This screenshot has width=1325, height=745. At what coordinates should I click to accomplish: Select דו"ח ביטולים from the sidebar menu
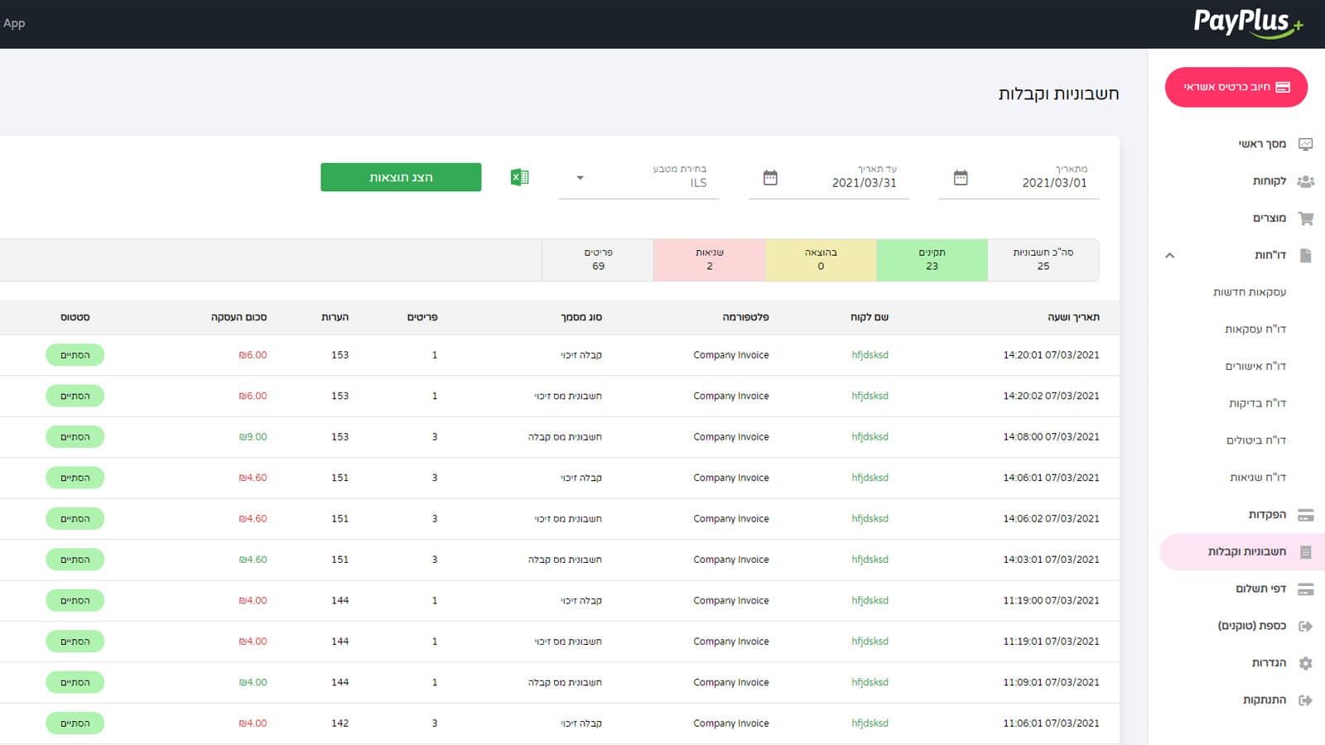click(x=1260, y=440)
